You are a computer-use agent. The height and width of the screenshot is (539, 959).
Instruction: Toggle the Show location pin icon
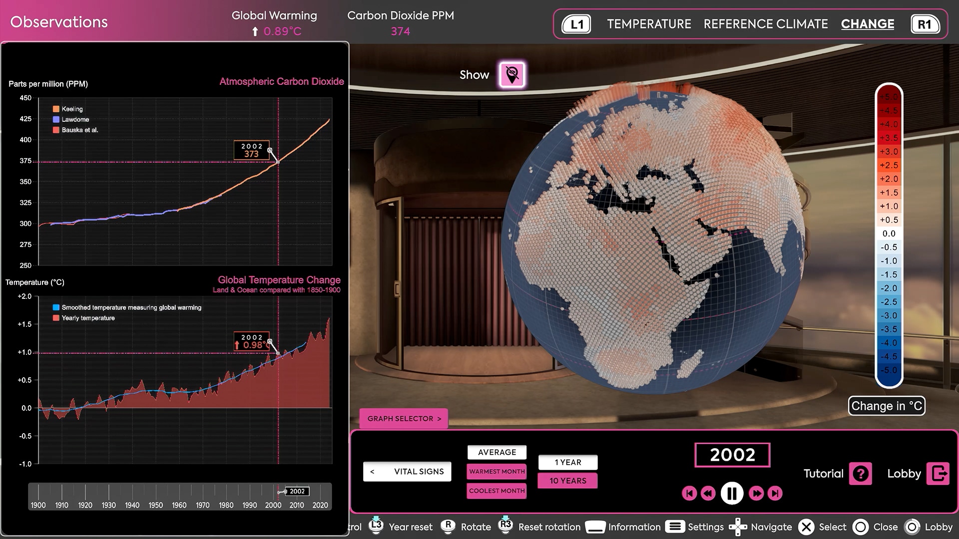pos(511,75)
